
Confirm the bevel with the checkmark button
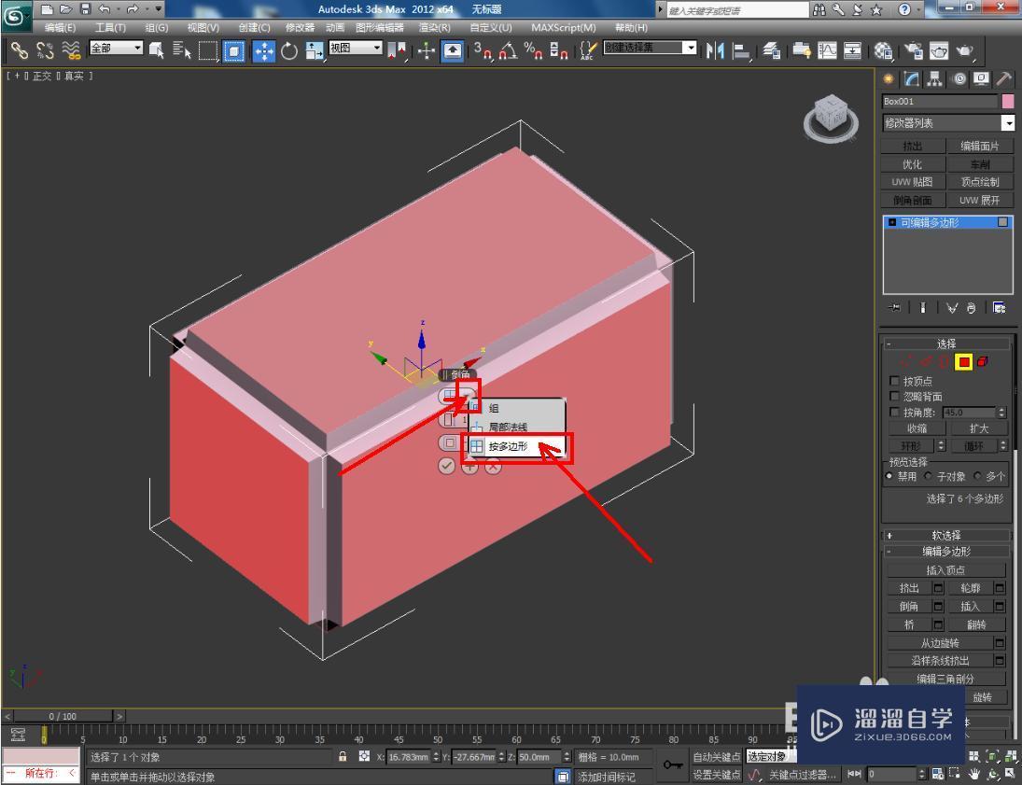(447, 466)
